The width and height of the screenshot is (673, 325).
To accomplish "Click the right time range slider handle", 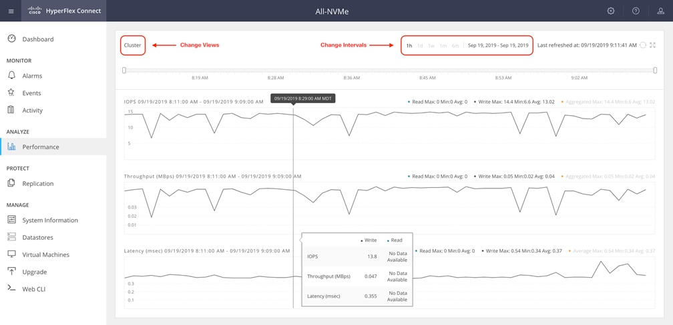I will (655, 70).
